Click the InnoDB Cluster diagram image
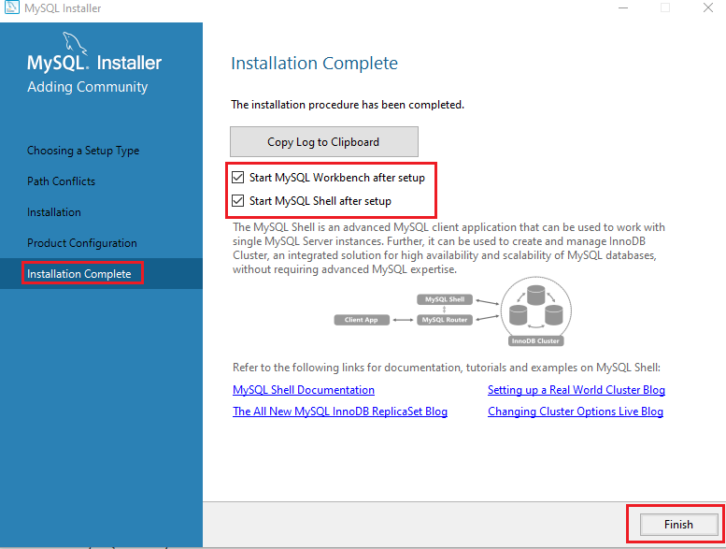 point(535,311)
